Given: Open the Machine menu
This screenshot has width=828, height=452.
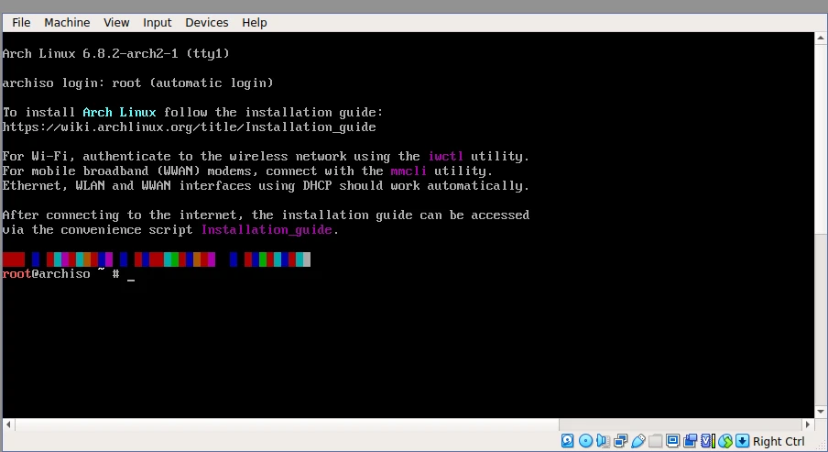Looking at the screenshot, I should (67, 22).
